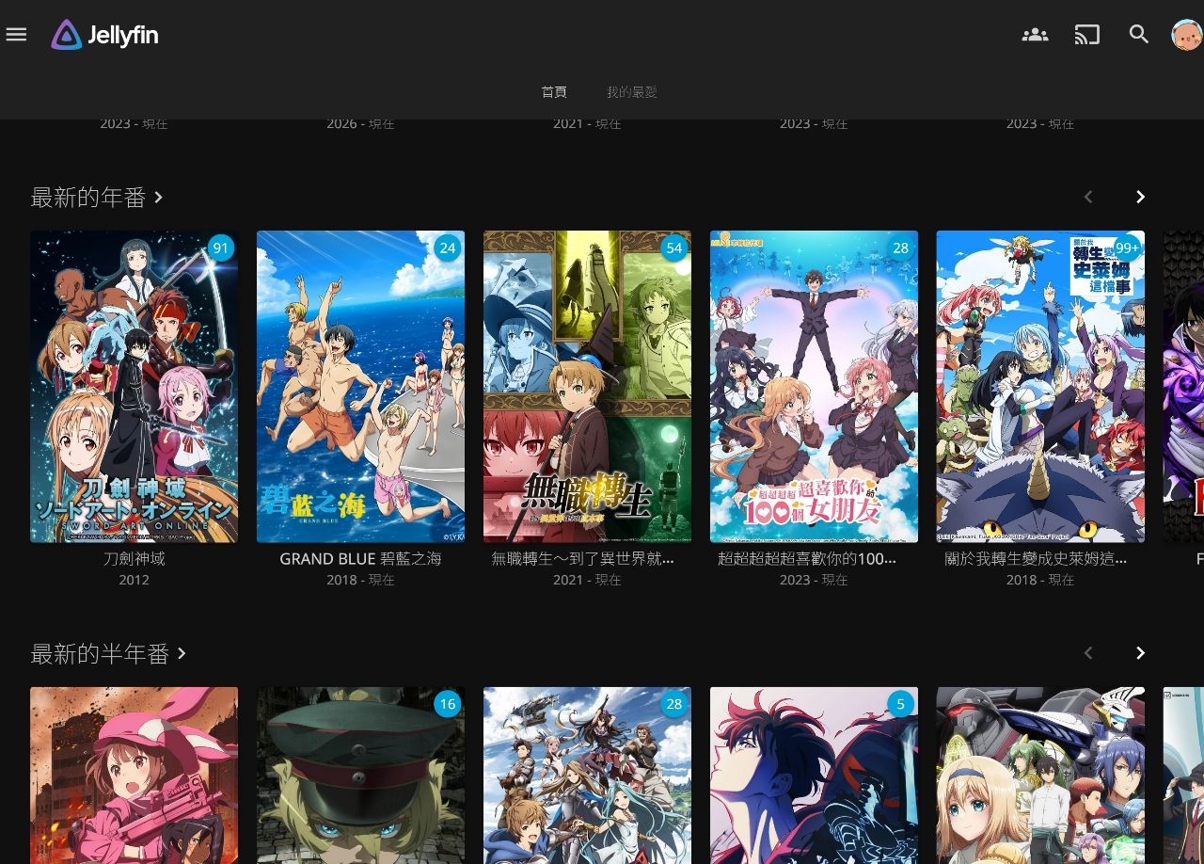Open the half-year poster with 28 badge
This screenshot has width=1204, height=864.
coord(587,776)
